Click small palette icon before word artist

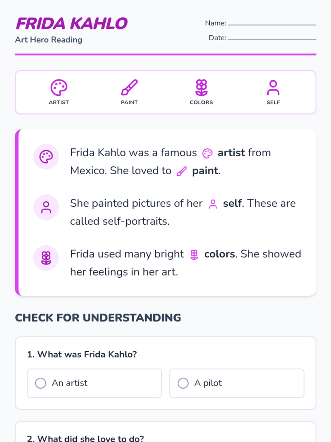pyautogui.click(x=207, y=153)
